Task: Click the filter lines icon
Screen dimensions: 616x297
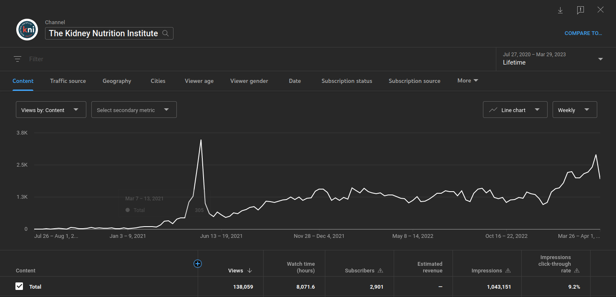Action: [18, 59]
